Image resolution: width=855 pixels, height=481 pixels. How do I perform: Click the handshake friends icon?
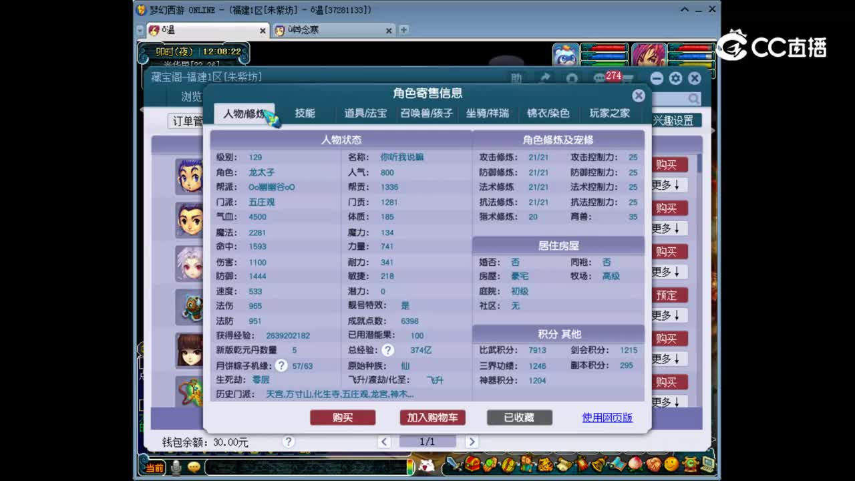[654, 464]
